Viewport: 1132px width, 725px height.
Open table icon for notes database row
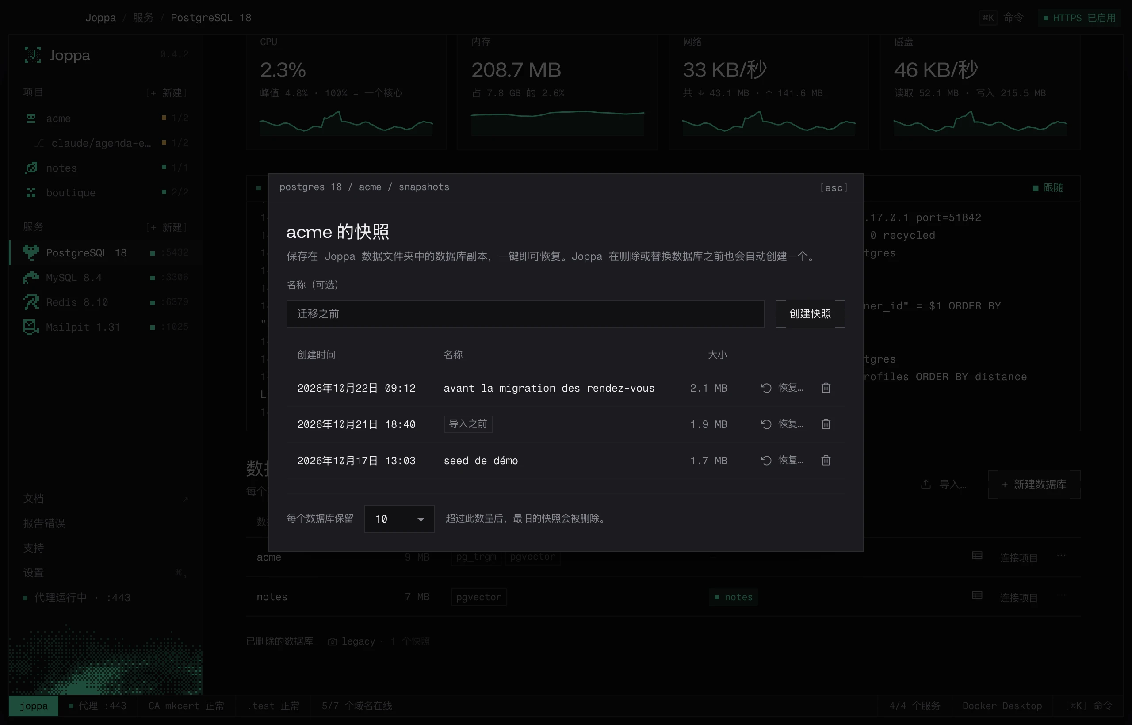coord(977,595)
